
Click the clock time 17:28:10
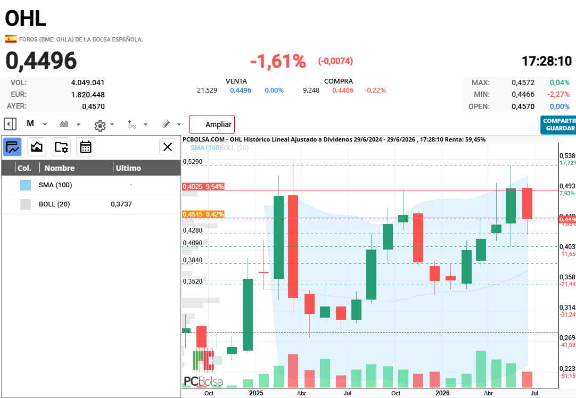pos(547,61)
